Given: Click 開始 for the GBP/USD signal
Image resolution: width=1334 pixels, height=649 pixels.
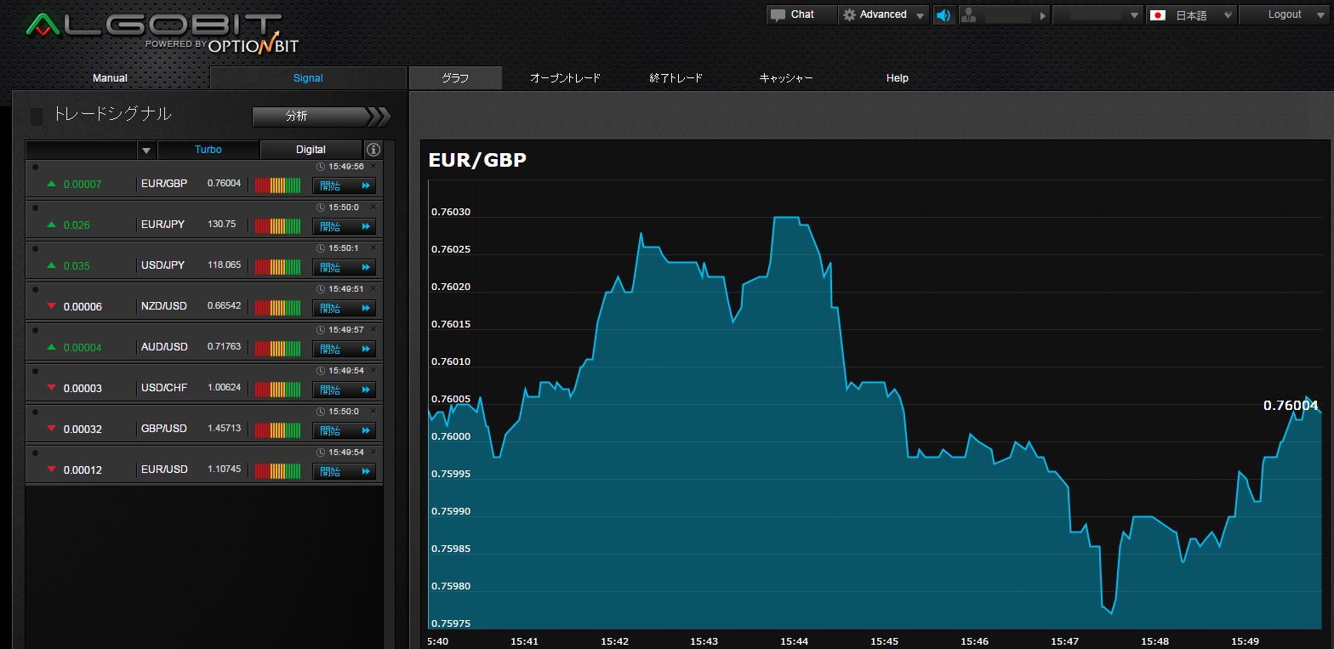Looking at the screenshot, I should click(x=344, y=430).
